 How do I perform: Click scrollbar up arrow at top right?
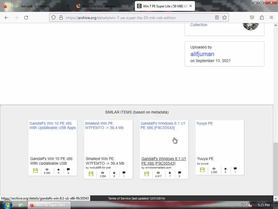(x=276, y=25)
